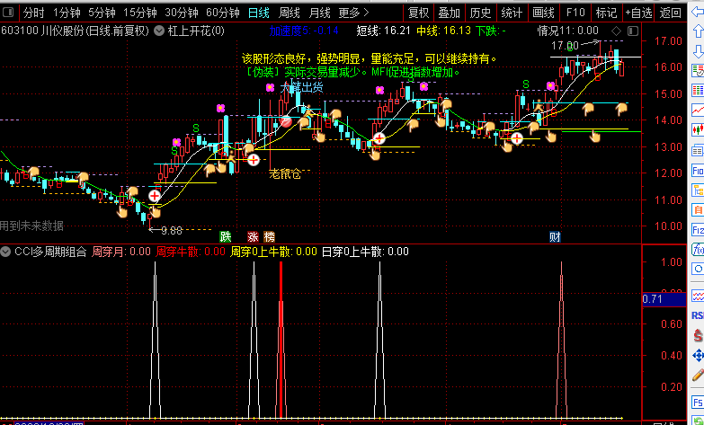Open the checklist quote list sidebar icon

[699, 70]
